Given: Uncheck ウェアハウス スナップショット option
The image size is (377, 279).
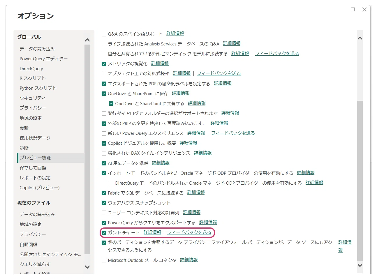Looking at the screenshot, I should (x=104, y=203).
